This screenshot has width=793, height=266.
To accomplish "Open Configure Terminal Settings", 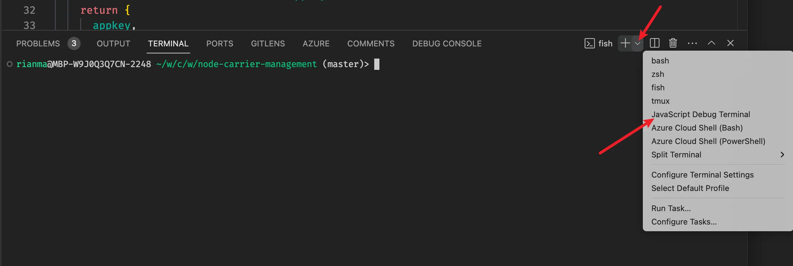I will [702, 174].
